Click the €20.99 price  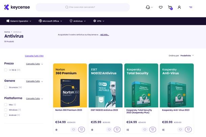tap(167, 122)
